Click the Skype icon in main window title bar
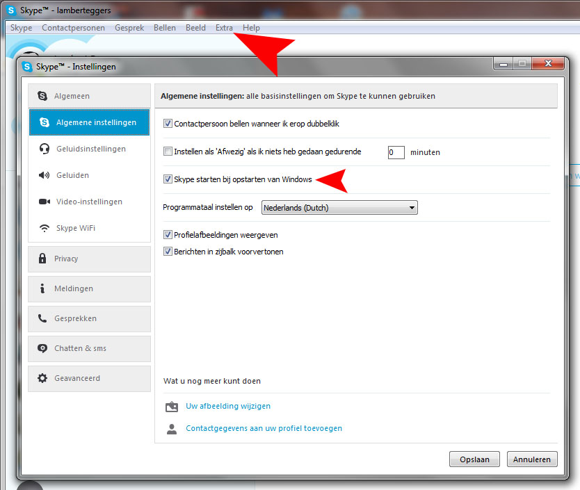 click(x=11, y=10)
